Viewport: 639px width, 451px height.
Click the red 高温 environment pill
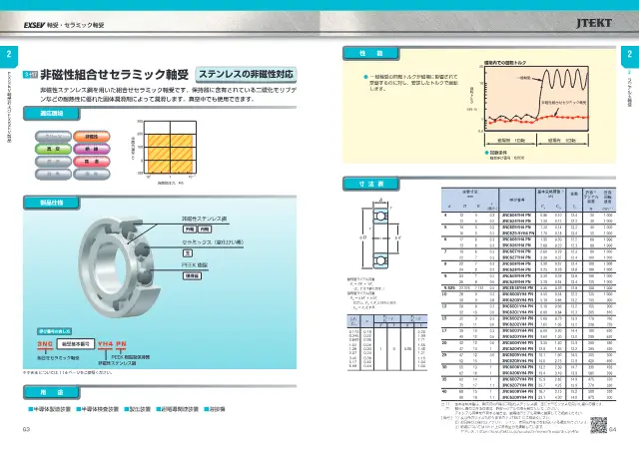pos(92,162)
